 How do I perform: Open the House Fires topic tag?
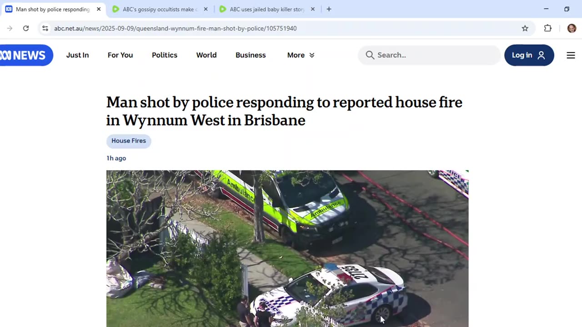point(129,141)
